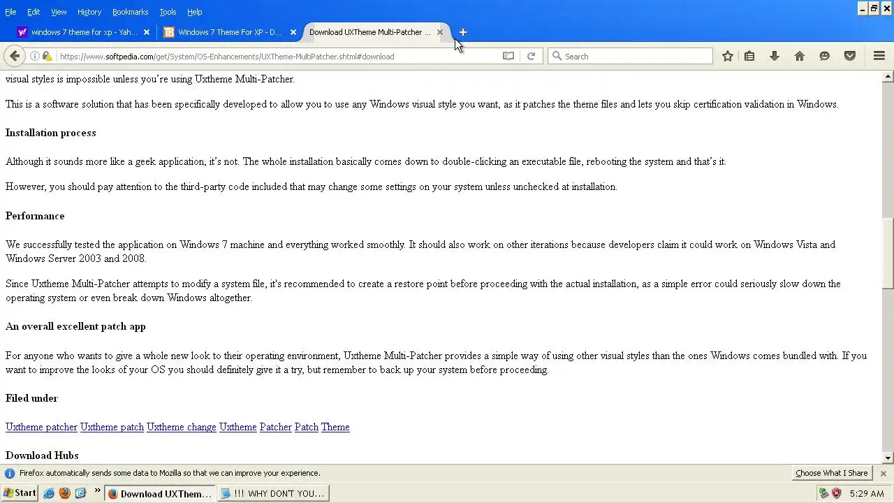
Task: Open red shield security tray icon
Action: pos(836,493)
